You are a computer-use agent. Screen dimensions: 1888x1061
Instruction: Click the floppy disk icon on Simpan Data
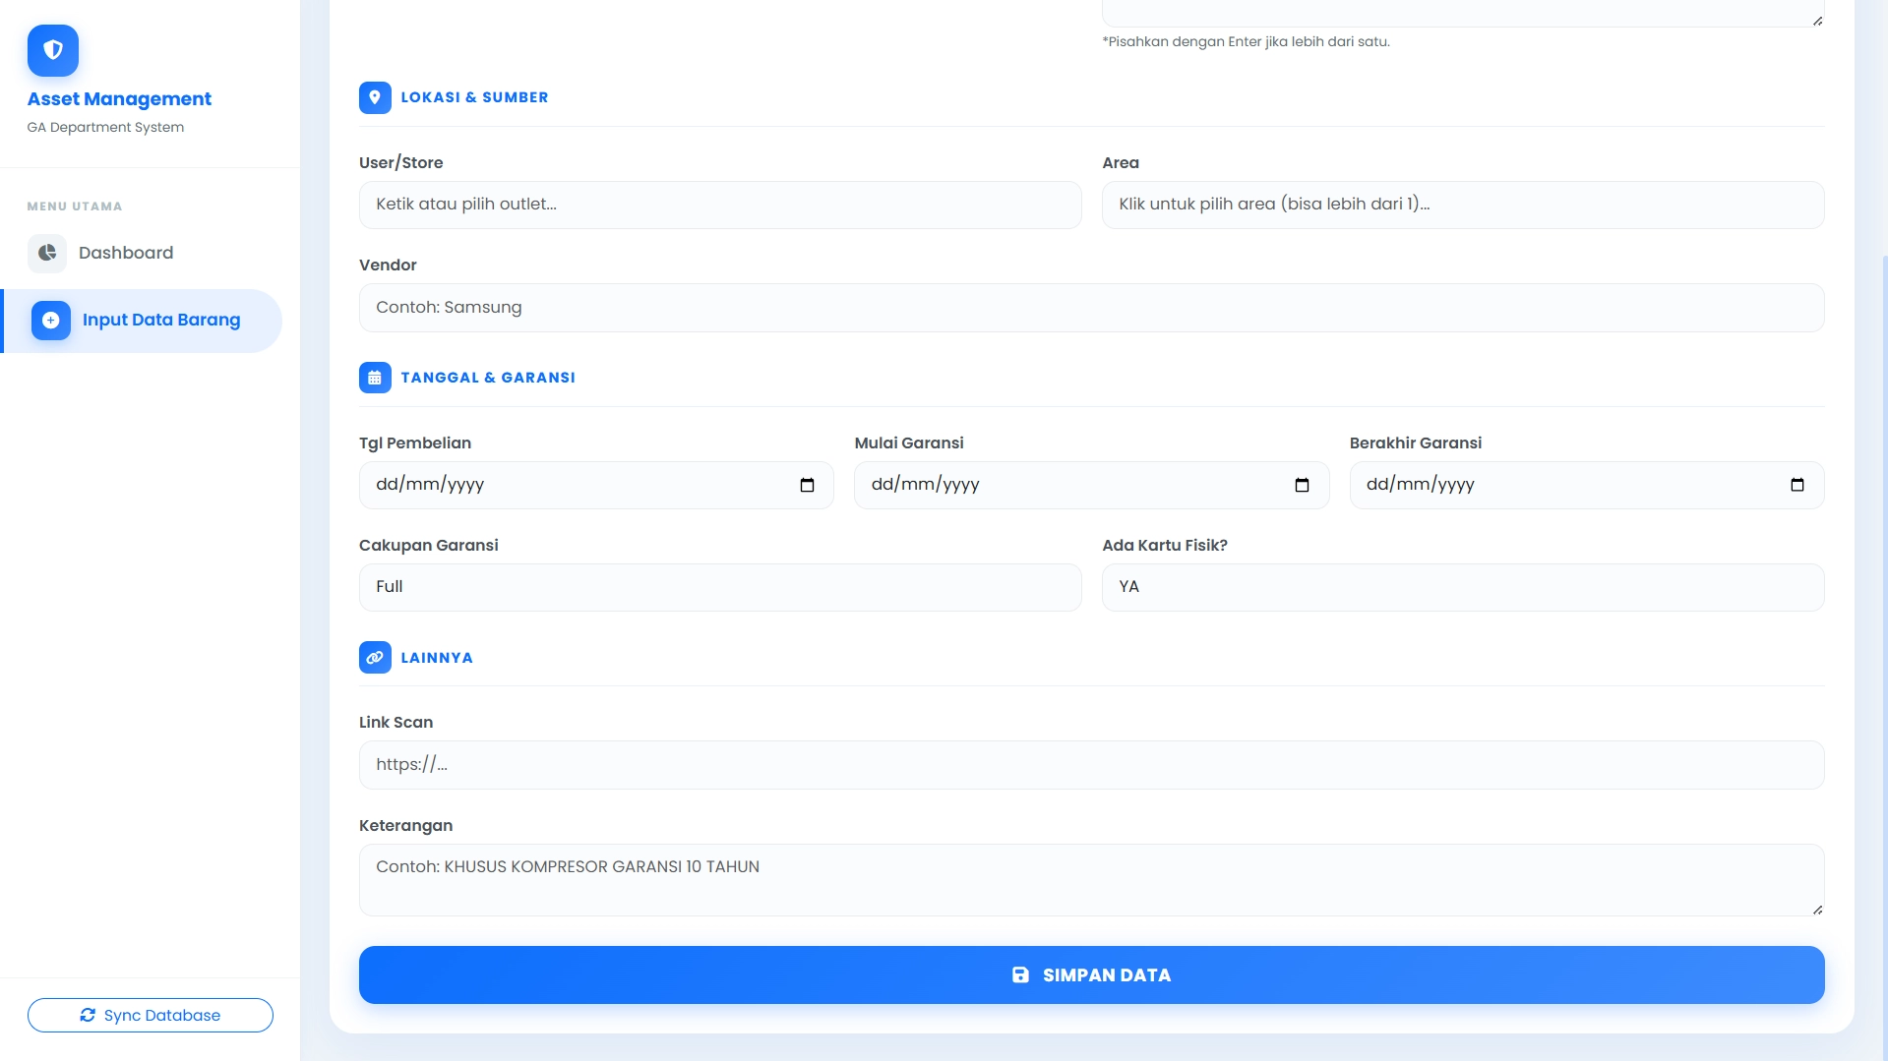(1020, 974)
